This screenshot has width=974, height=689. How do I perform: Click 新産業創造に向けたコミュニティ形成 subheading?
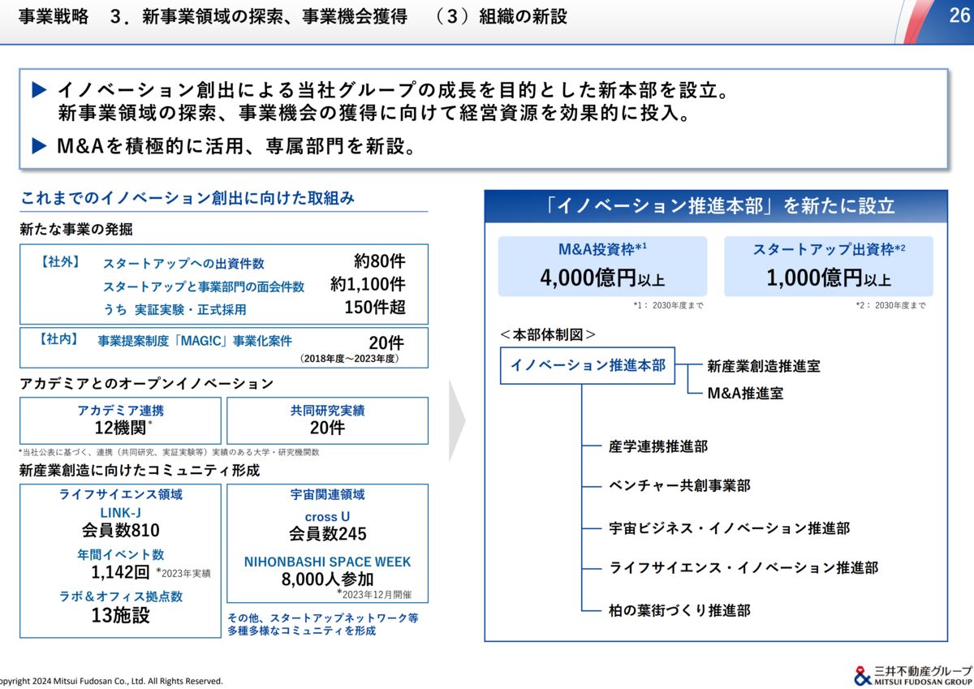pyautogui.click(x=140, y=470)
